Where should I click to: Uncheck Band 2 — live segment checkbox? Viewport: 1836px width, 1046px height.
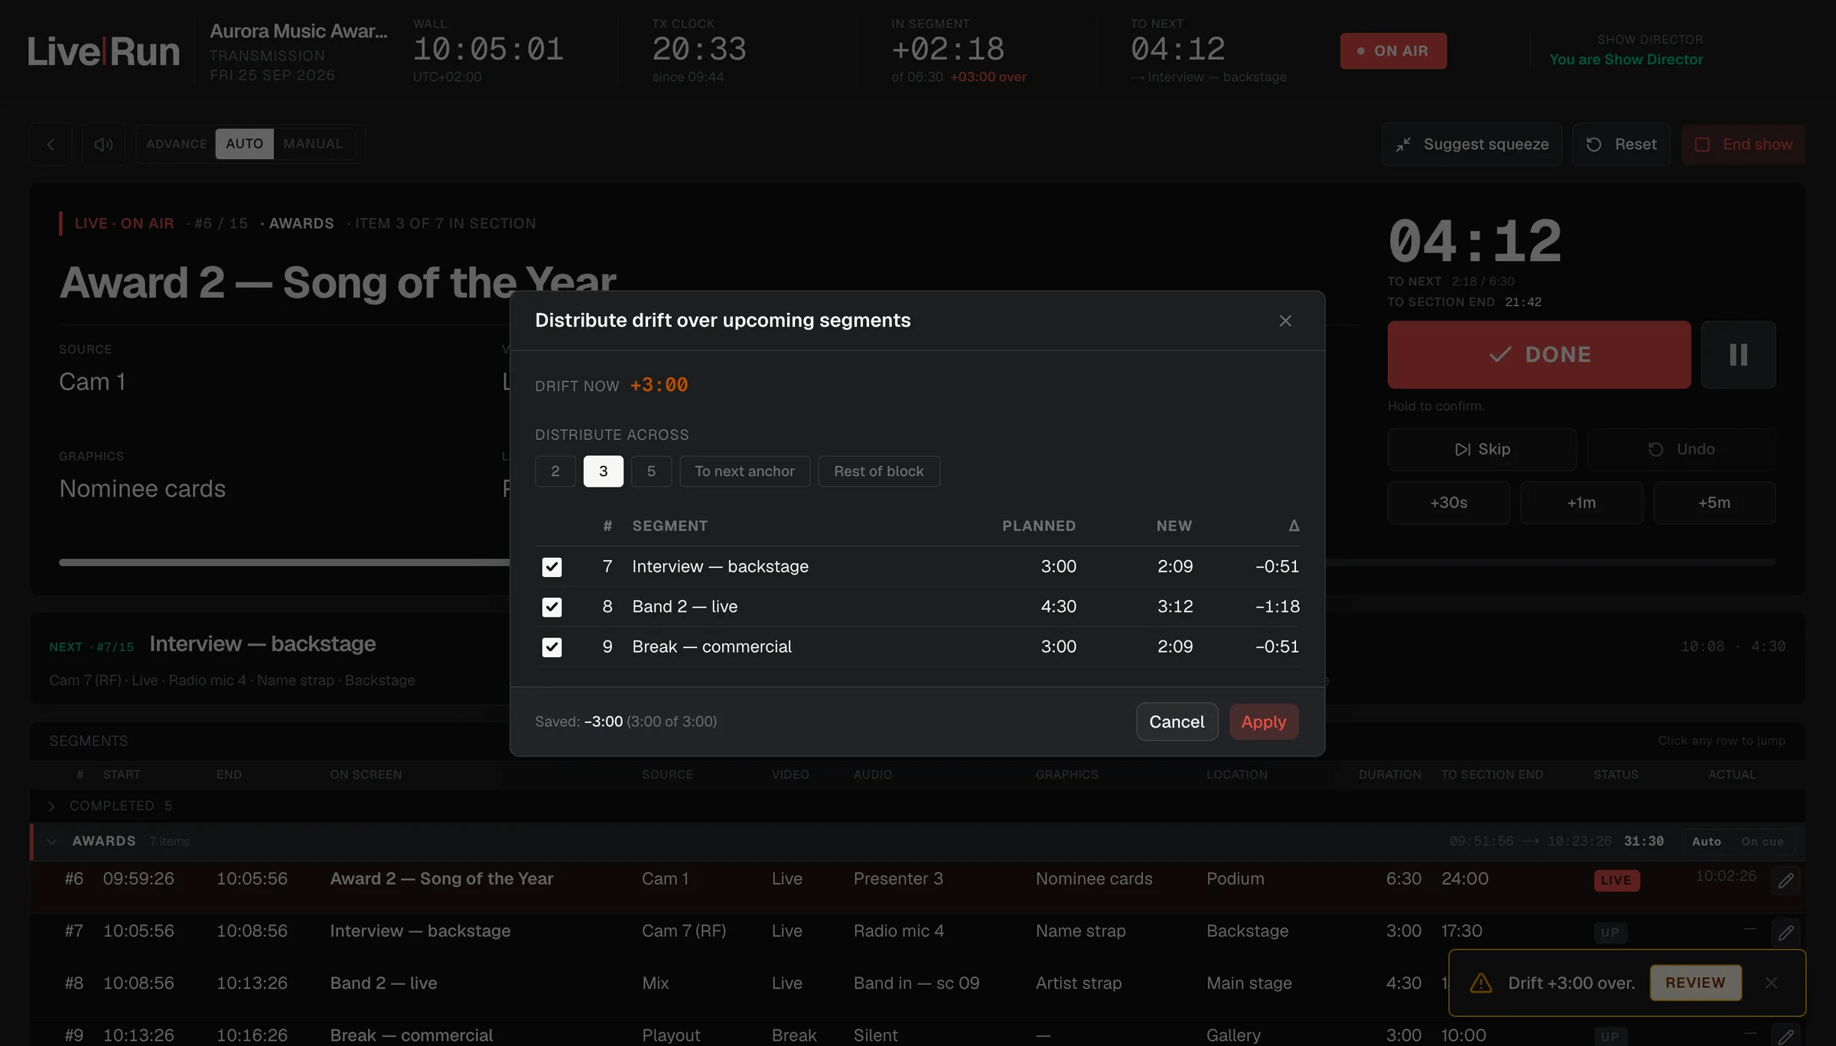click(x=552, y=607)
